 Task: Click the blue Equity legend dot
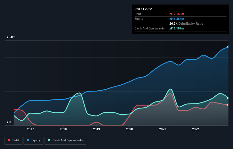(x=28, y=140)
